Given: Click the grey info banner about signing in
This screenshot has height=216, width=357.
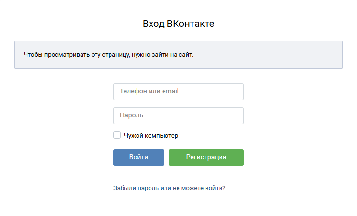Looking at the screenshot, I should point(178,55).
